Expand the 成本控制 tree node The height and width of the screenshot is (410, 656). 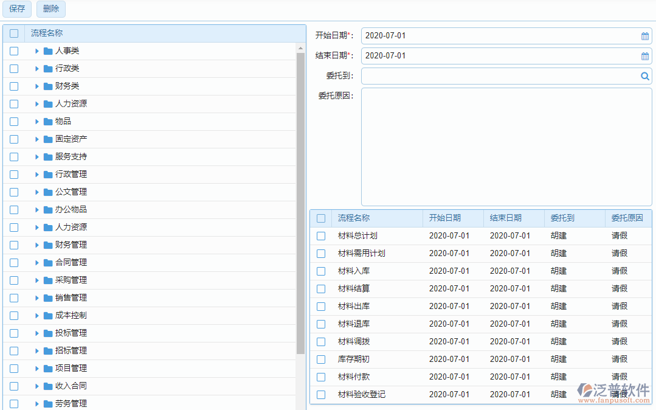coord(36,316)
